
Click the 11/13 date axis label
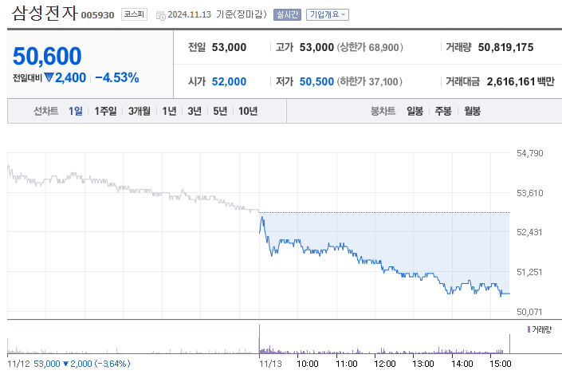point(270,364)
